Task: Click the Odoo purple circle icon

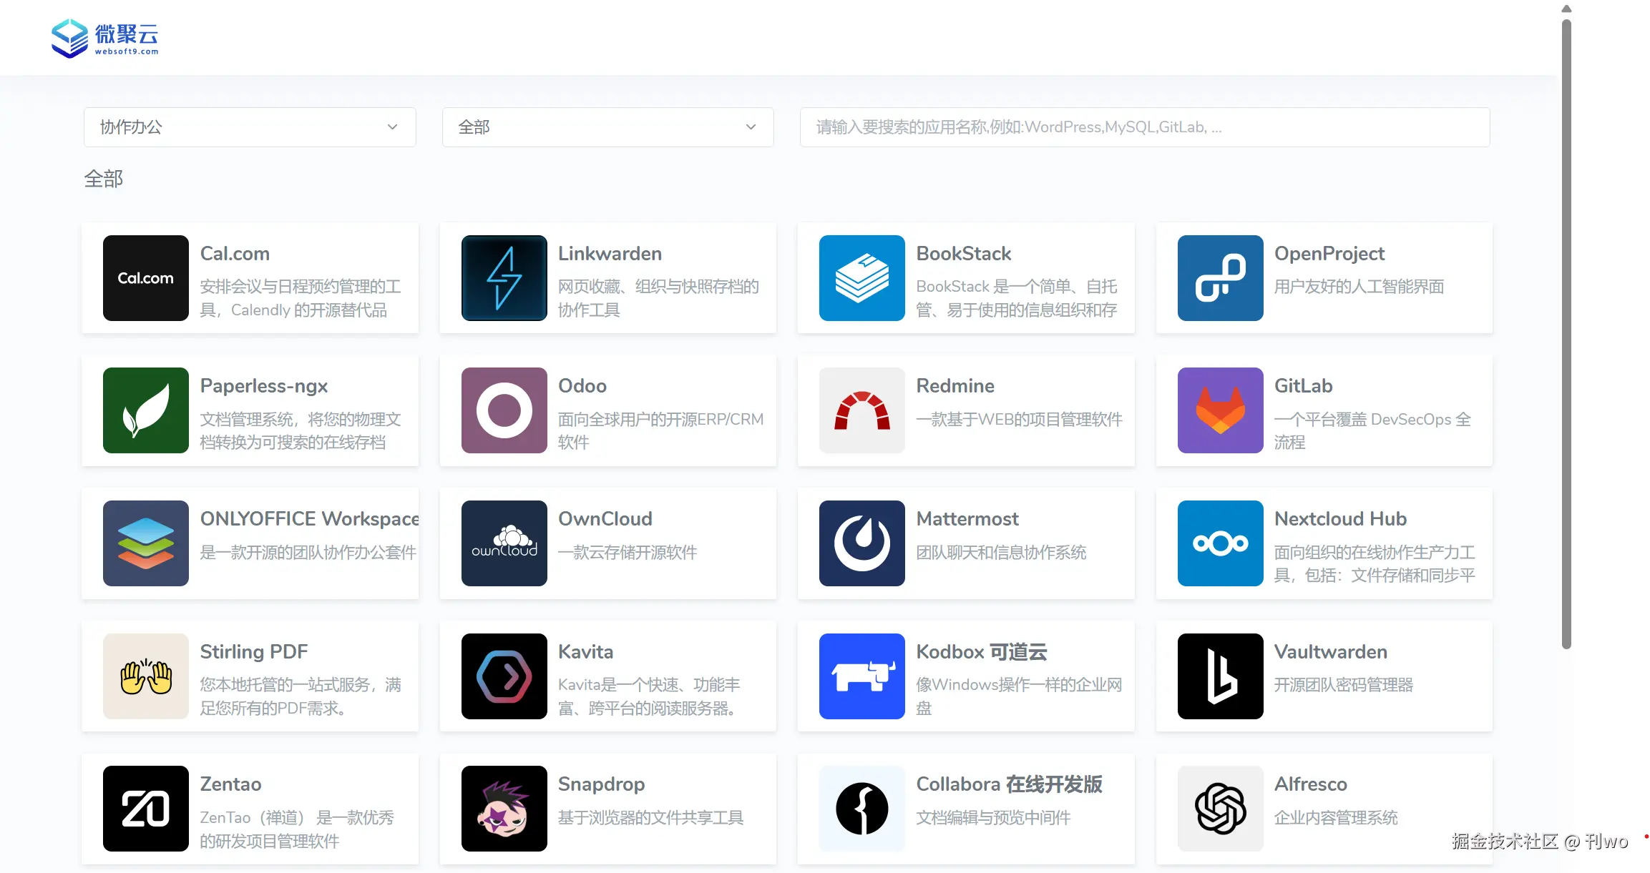Action: click(x=504, y=410)
